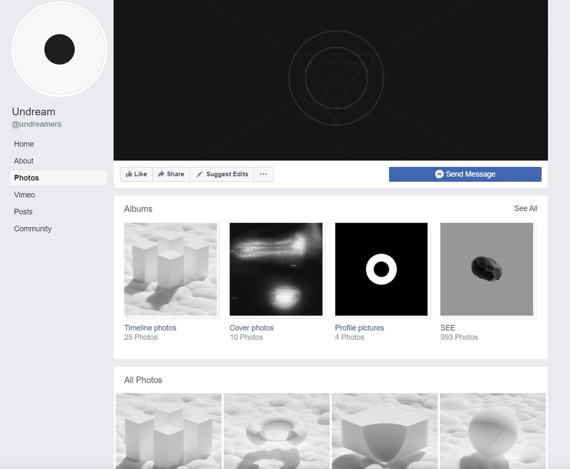The image size is (570, 469).
Task: Open the torus ring photo in All Photos
Action: click(x=276, y=431)
